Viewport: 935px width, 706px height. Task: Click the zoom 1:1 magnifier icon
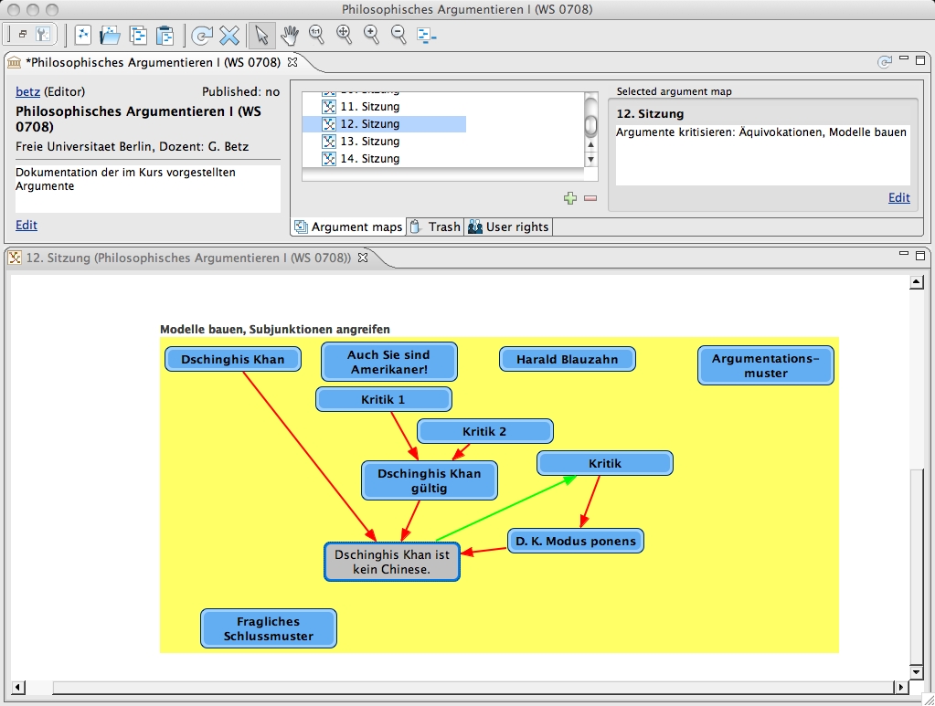(316, 35)
